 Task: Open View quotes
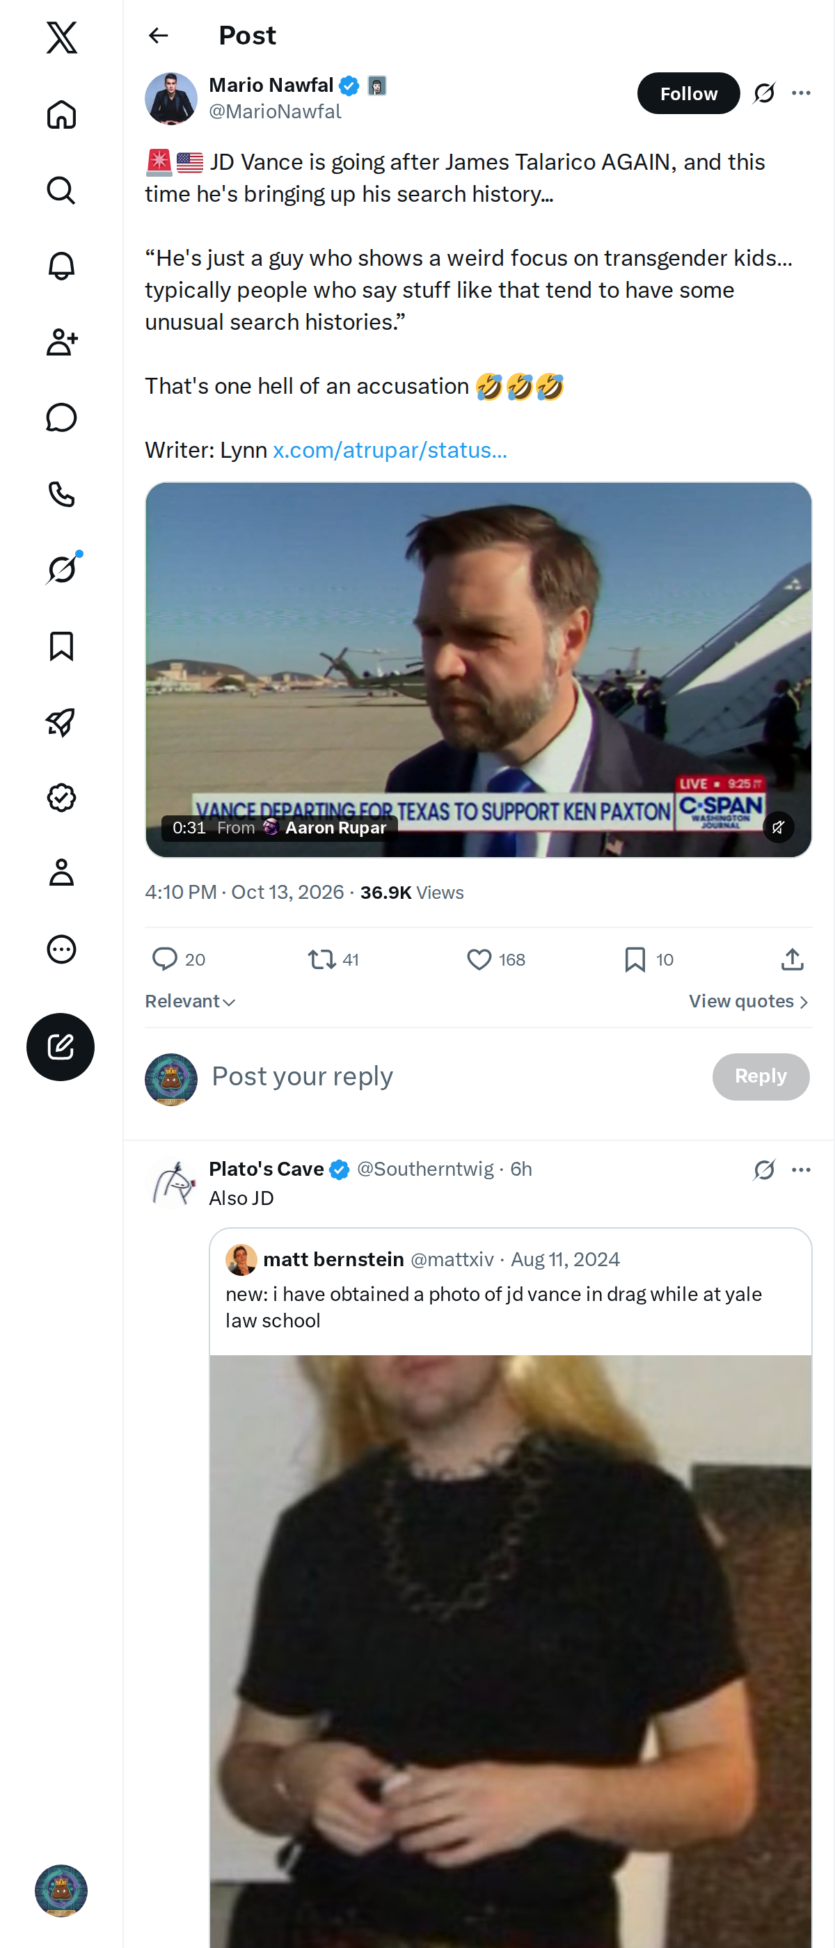pyautogui.click(x=749, y=1001)
